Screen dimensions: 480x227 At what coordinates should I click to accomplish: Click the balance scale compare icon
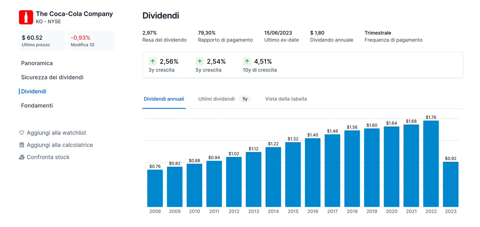(22, 157)
